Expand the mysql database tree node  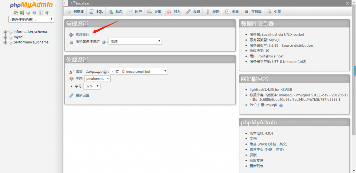point(6,37)
